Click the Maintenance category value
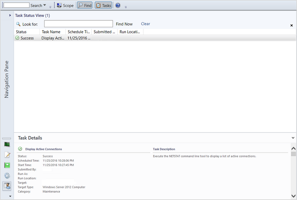This screenshot has height=200, width=297. (51, 192)
